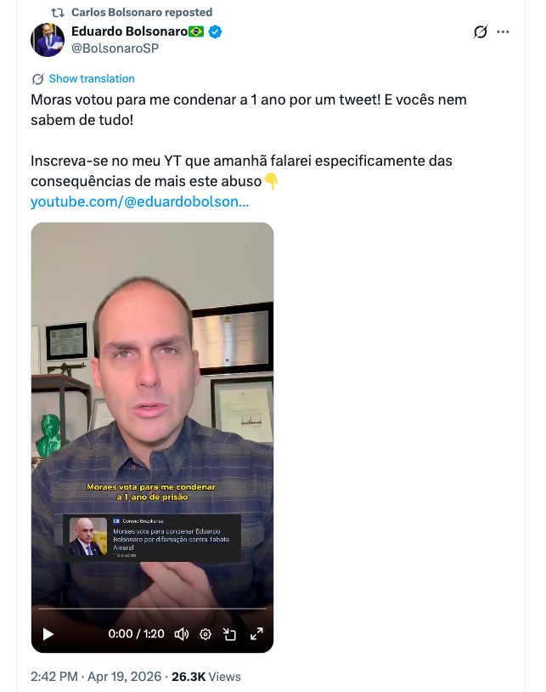Click the Grok icon beside the more menu
The image size is (546, 692).
point(481,31)
